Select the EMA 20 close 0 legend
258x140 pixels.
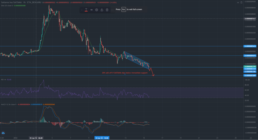coord(7,6)
